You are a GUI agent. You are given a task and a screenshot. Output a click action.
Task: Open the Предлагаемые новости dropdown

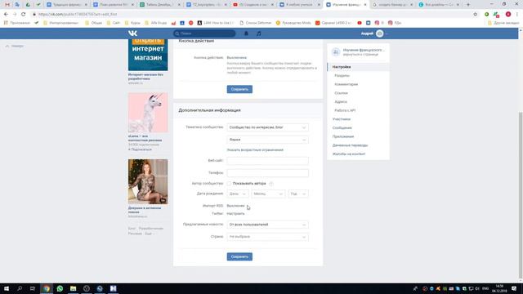click(267, 225)
